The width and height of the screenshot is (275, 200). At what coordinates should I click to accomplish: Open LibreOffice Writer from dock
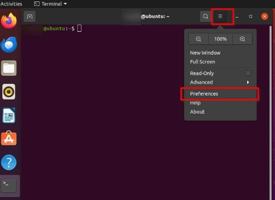[9, 115]
